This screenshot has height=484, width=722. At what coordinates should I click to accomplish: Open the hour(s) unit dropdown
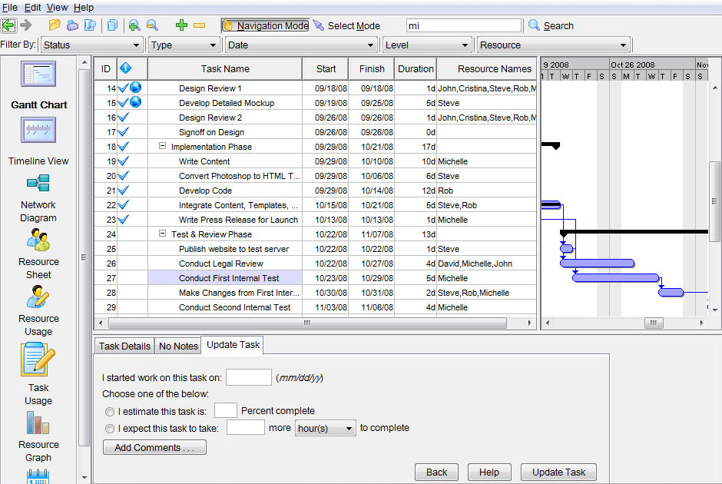click(325, 428)
